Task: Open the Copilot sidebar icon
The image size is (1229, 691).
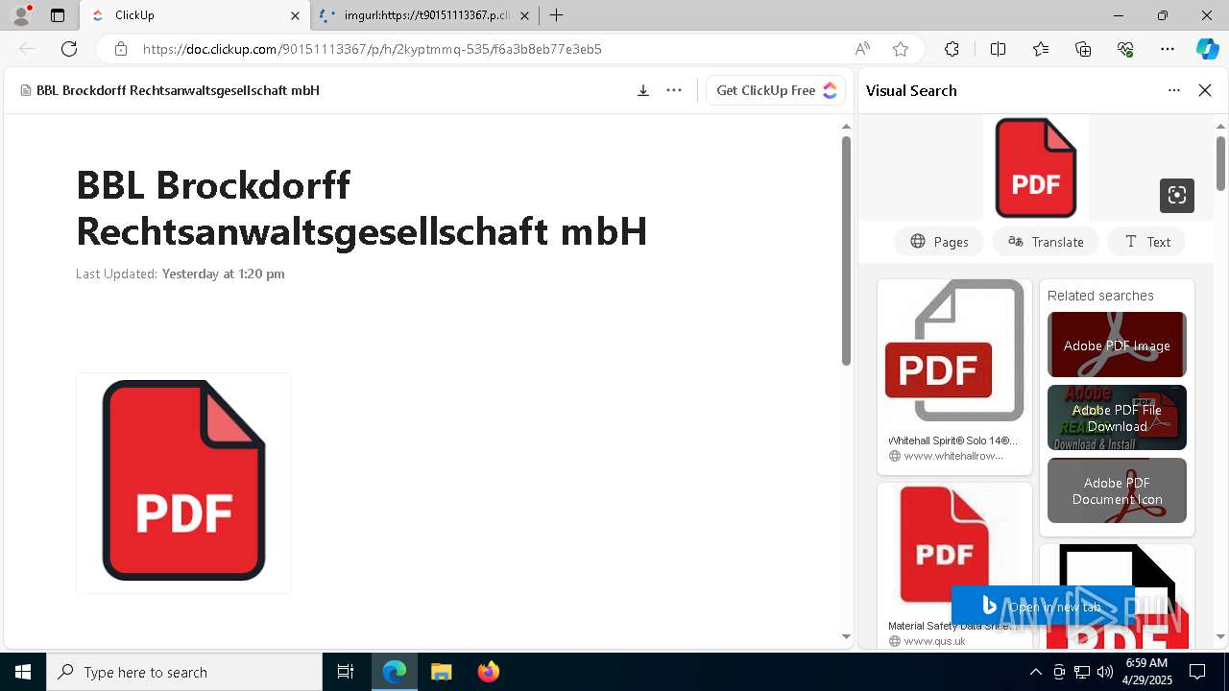Action: 1208,49
